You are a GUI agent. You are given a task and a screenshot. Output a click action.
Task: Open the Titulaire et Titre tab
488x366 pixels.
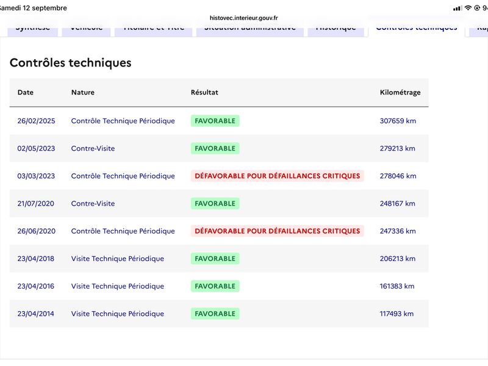point(154,30)
